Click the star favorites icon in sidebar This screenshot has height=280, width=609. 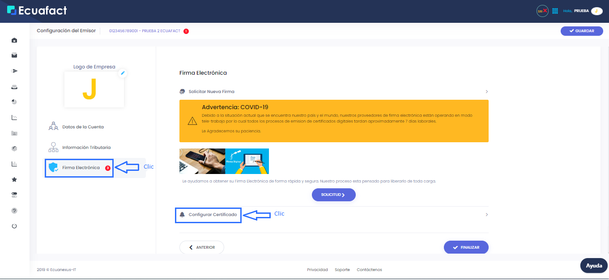point(14,179)
